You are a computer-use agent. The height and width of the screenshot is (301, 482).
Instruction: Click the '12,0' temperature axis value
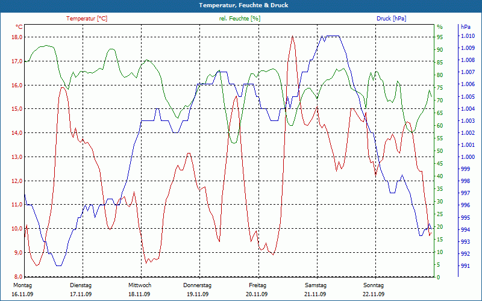17,181
